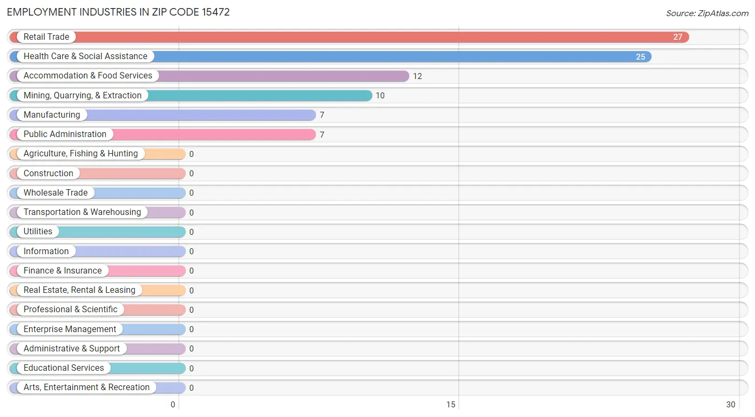Click the Manufacturing label

(52, 114)
